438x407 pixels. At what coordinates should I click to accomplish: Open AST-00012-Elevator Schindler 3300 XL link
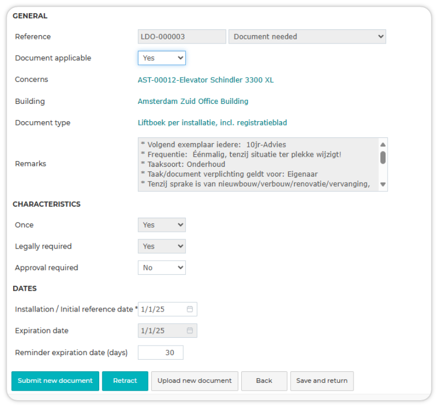click(x=206, y=80)
